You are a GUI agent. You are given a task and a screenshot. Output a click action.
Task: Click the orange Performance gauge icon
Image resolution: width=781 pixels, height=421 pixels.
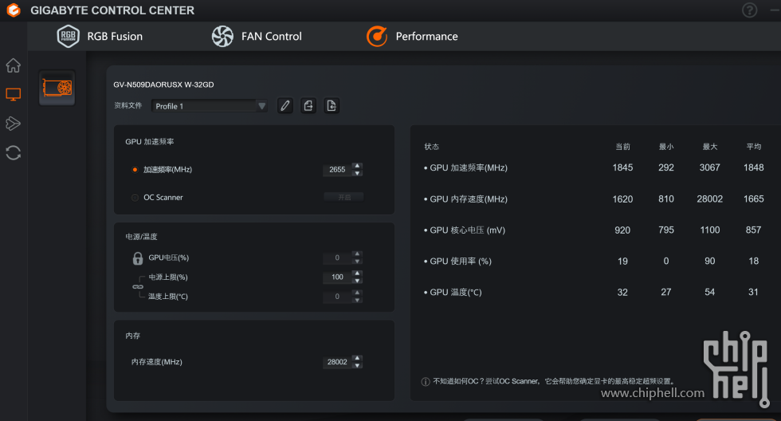tap(376, 37)
